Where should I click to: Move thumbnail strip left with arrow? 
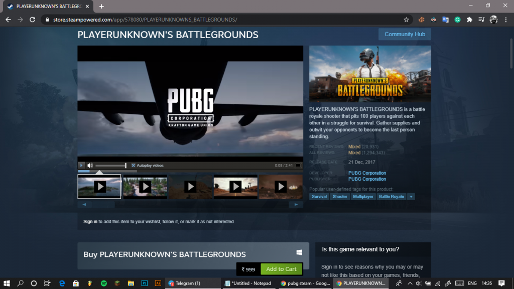84,205
